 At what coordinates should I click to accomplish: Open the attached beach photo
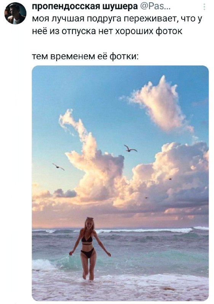[120, 183]
